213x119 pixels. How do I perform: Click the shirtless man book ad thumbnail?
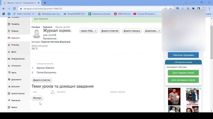point(174,97)
